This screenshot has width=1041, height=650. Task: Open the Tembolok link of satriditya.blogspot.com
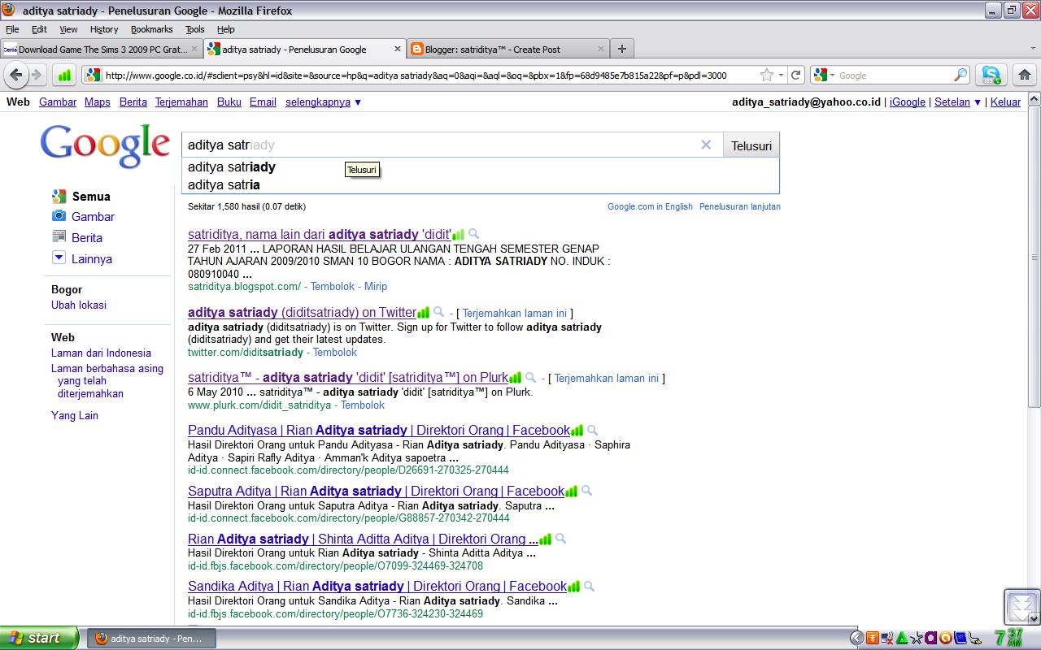click(333, 286)
